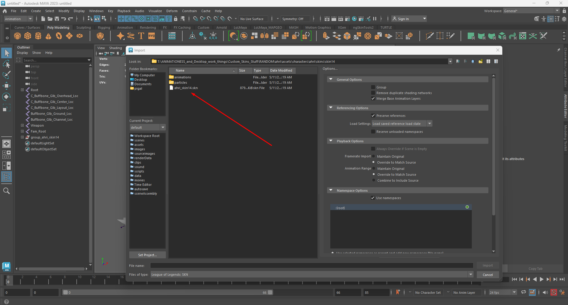Create new folder in Import dialog
This screenshot has height=305, width=568.
(480, 62)
